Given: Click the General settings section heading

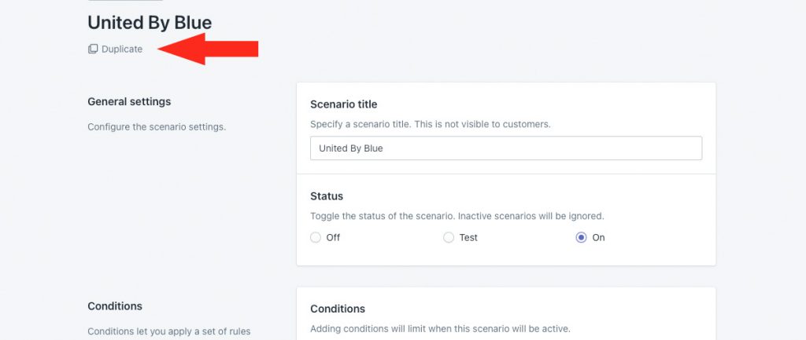Looking at the screenshot, I should pos(129,101).
